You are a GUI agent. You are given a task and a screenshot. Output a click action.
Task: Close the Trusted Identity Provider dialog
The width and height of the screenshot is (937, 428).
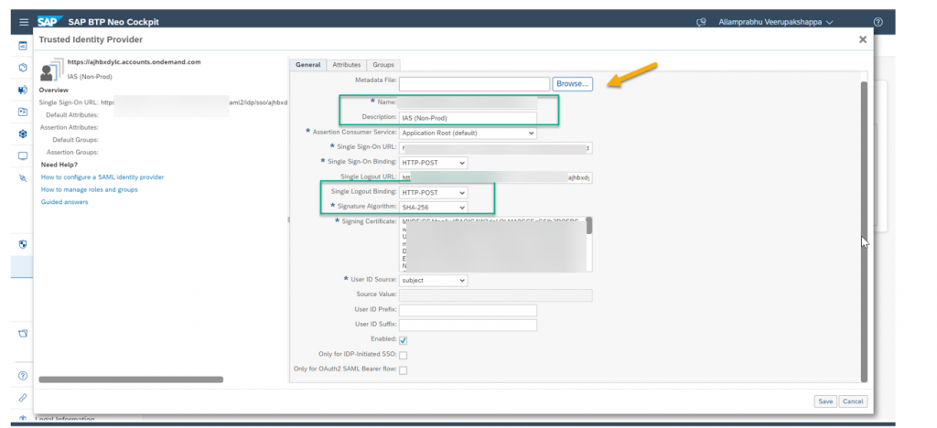click(x=862, y=39)
